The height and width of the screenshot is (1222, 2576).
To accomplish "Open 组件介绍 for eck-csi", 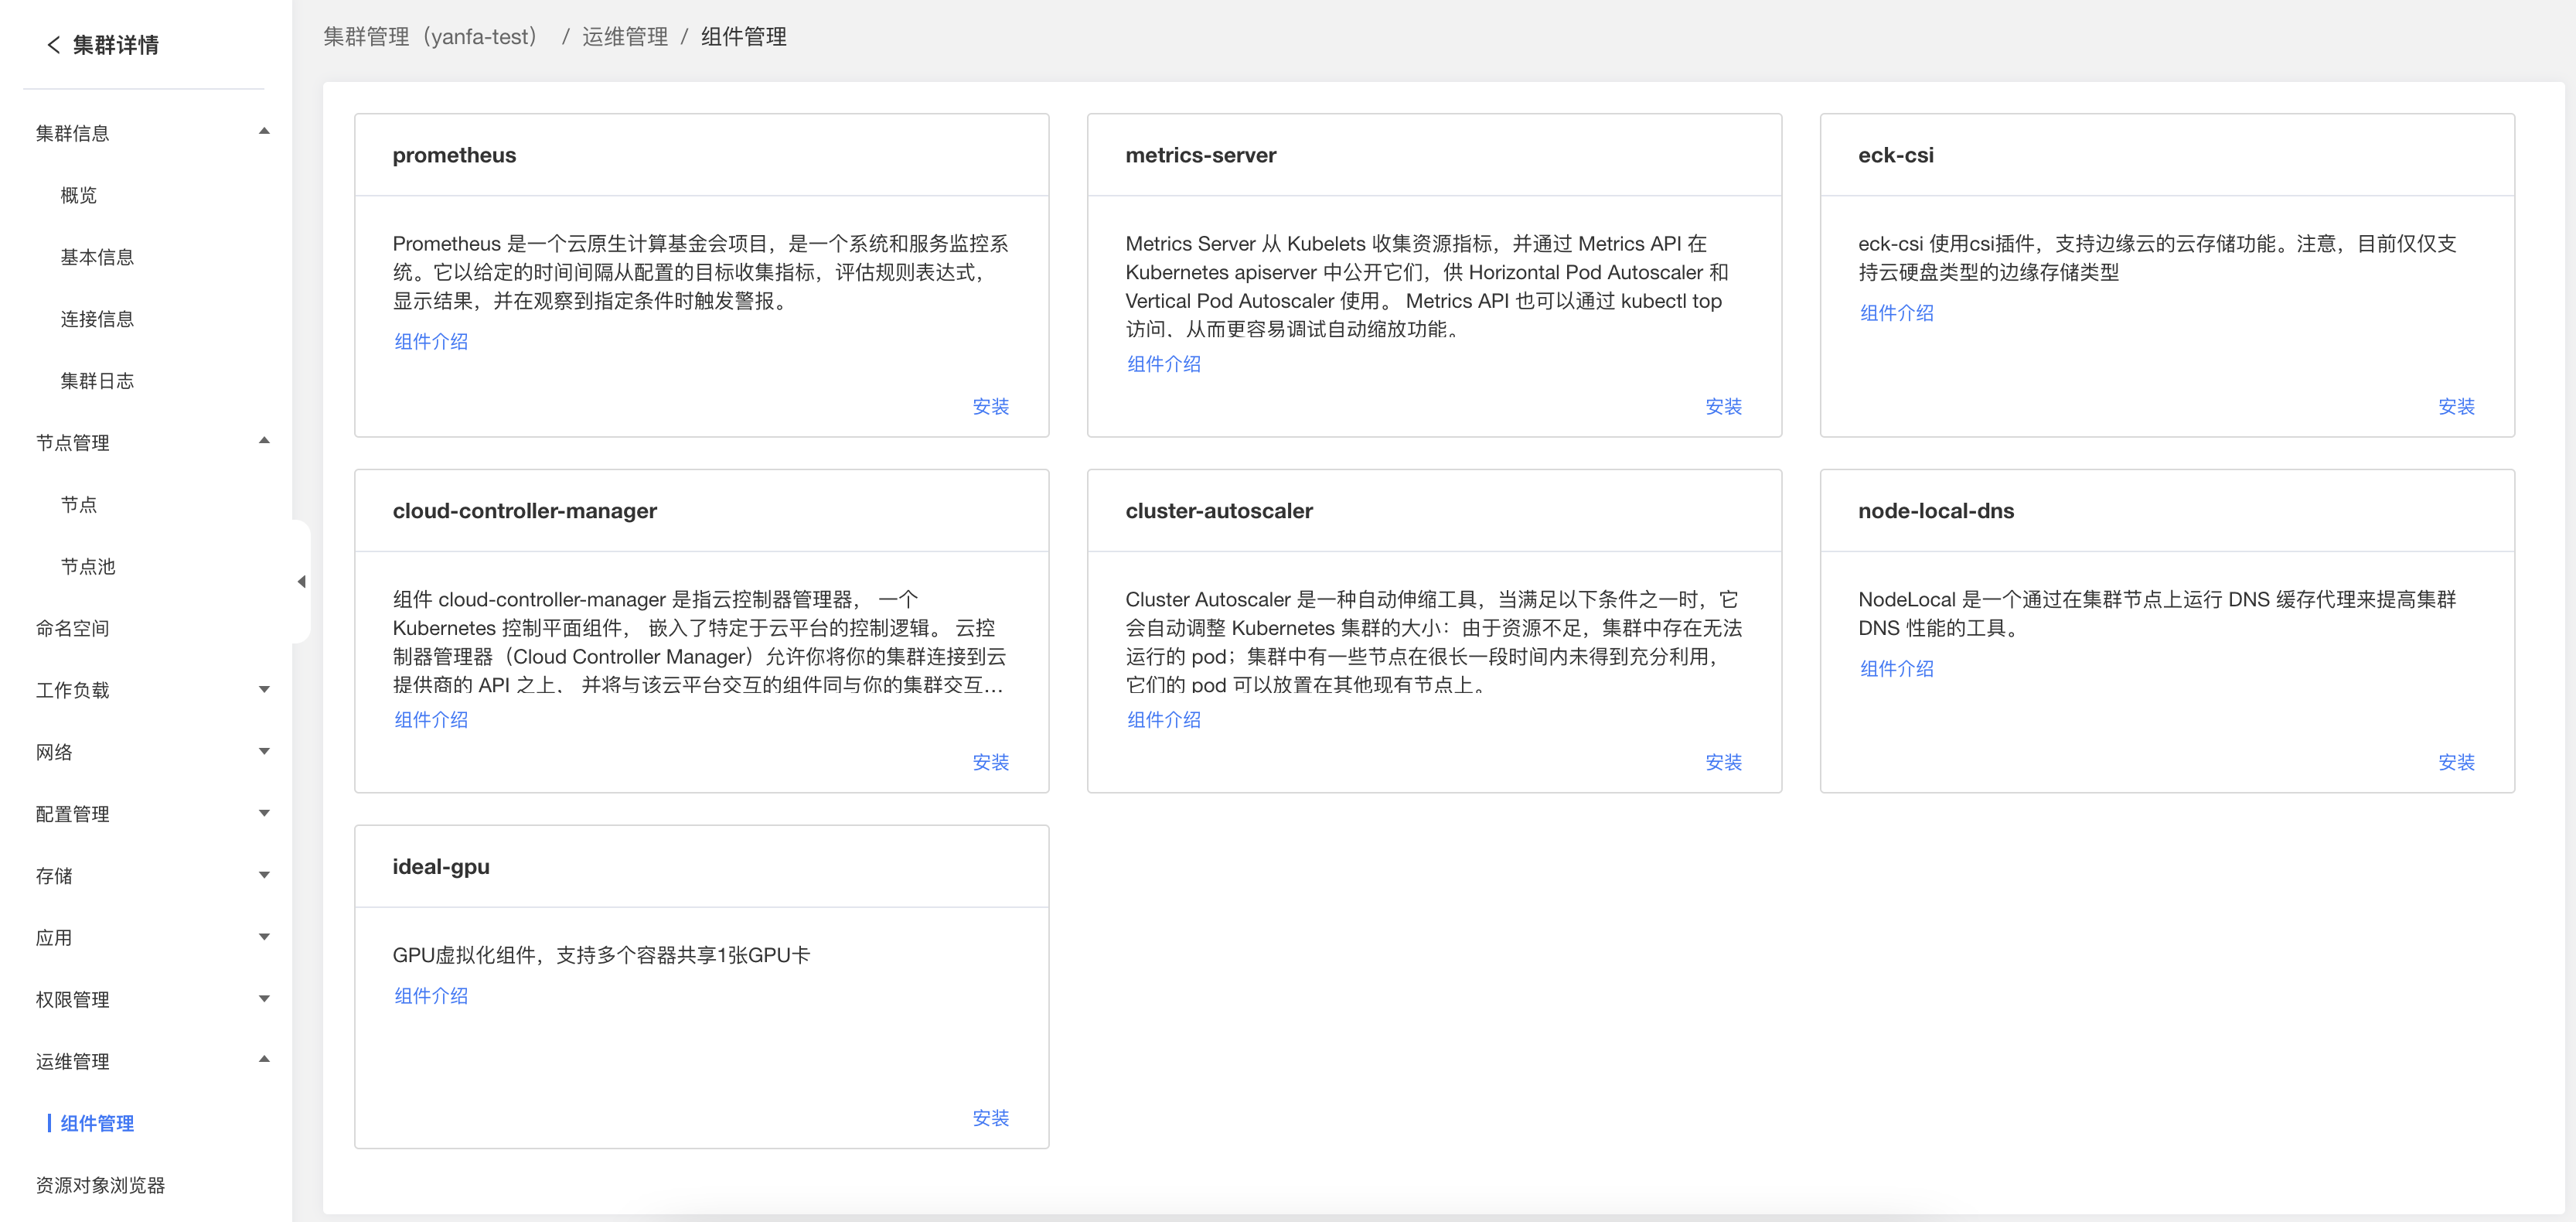I will pyautogui.click(x=1897, y=313).
